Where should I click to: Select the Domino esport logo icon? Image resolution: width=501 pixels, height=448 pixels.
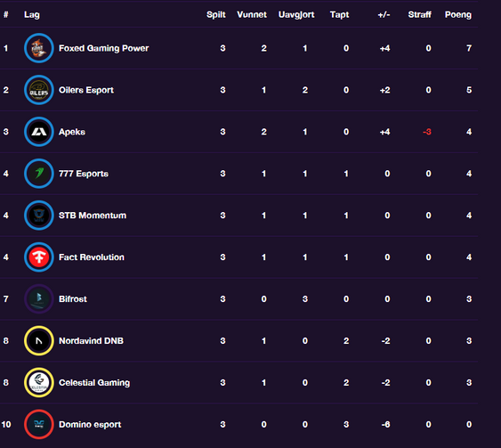39,424
